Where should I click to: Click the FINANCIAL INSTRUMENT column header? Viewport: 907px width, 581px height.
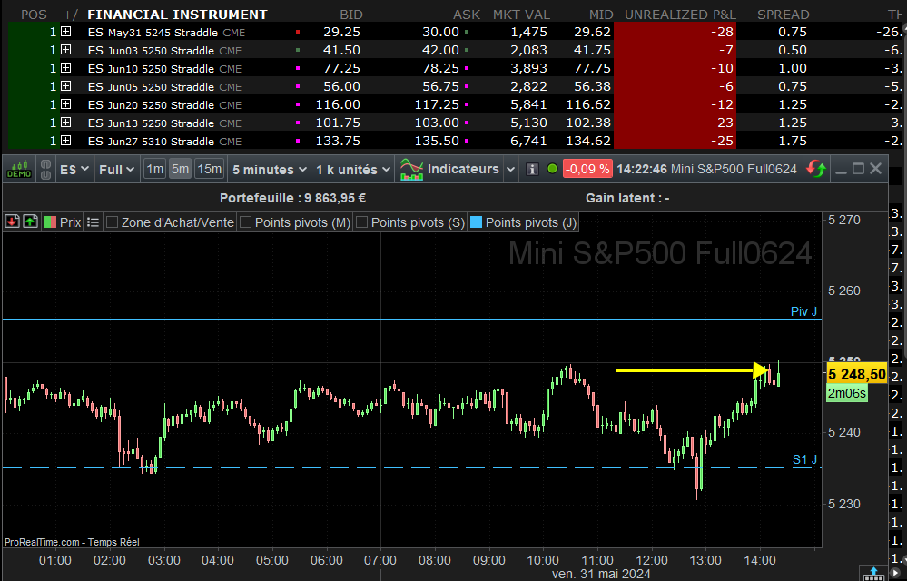177,15
